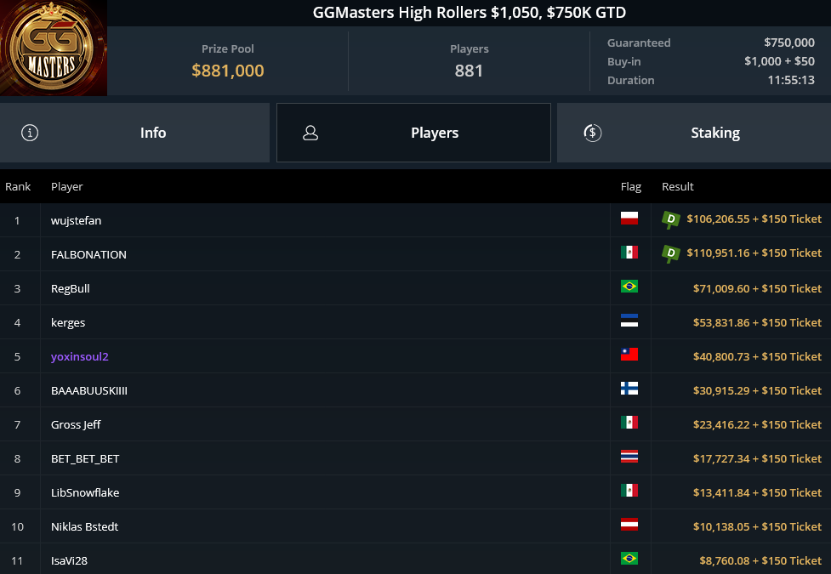Open highlighted player yoxinsoul2
Screen dimensions: 831x574
click(x=79, y=356)
